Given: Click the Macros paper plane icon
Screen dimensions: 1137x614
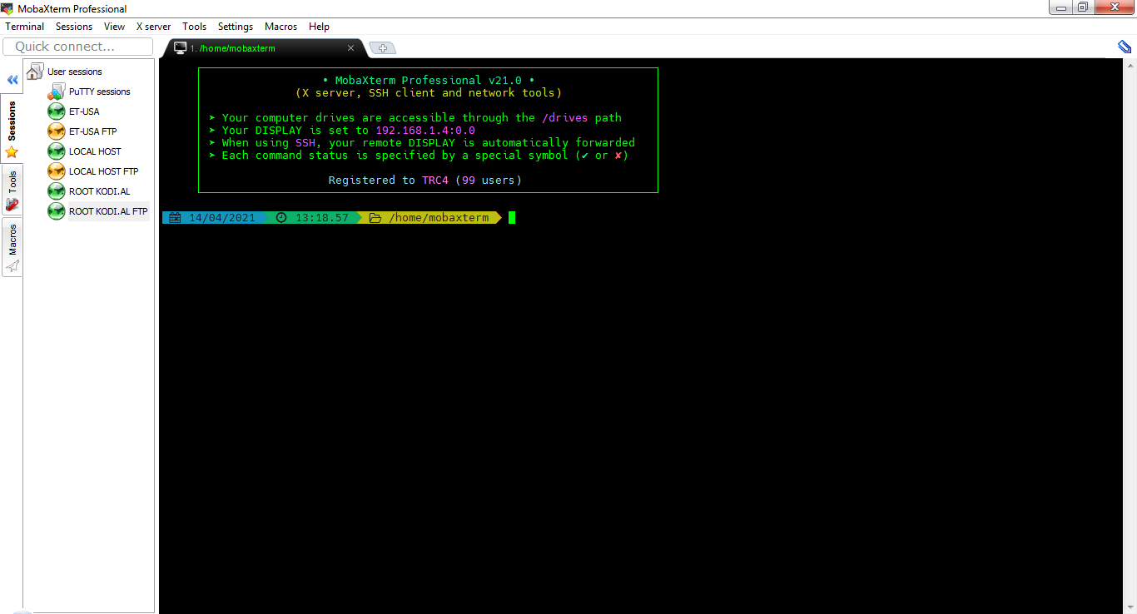Looking at the screenshot, I should click(x=12, y=266).
